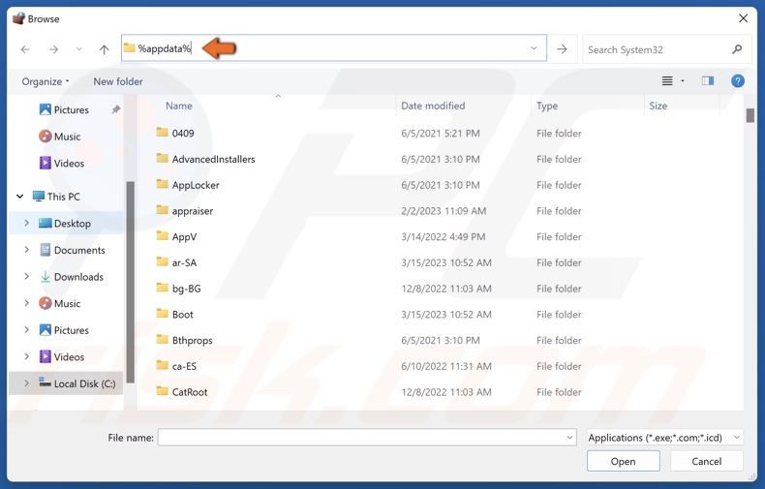Go back to the previous folder

tap(25, 49)
